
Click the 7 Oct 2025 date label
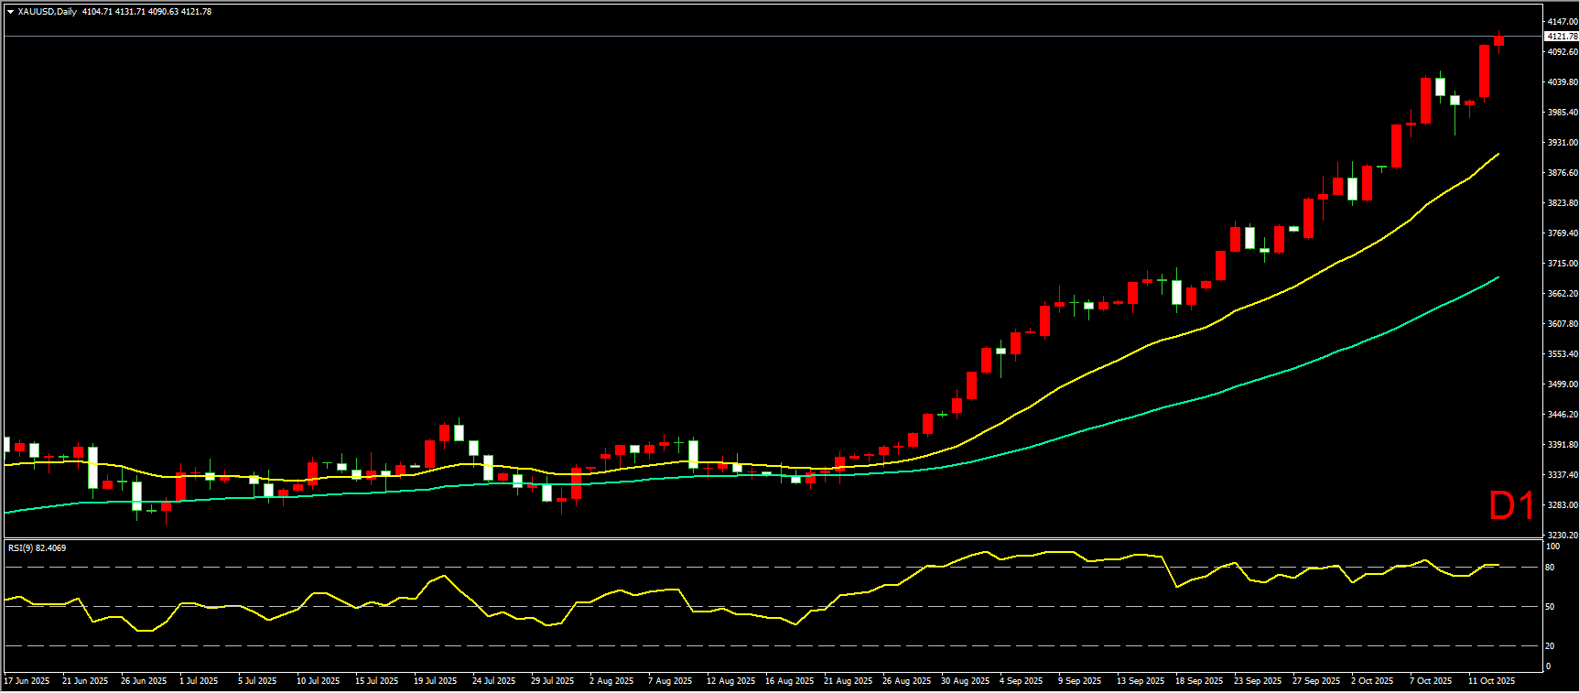point(1431,681)
